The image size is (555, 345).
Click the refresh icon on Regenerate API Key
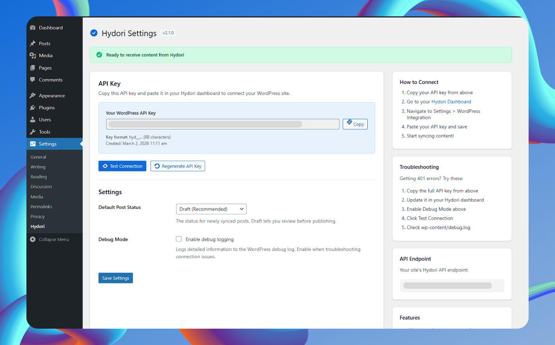pyautogui.click(x=157, y=166)
